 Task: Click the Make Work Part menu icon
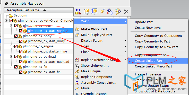tap(77, 29)
